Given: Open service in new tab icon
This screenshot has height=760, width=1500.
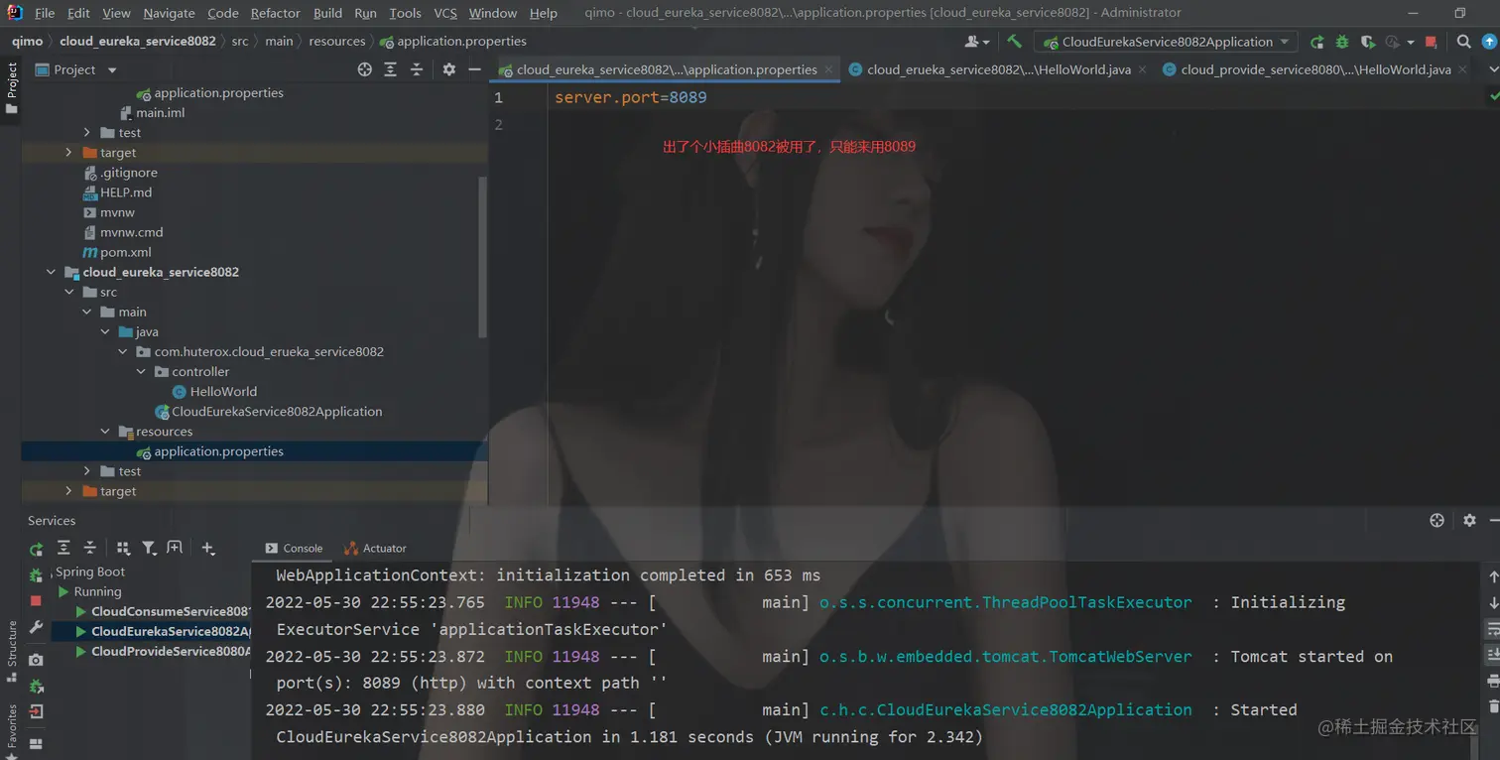Looking at the screenshot, I should (x=175, y=548).
